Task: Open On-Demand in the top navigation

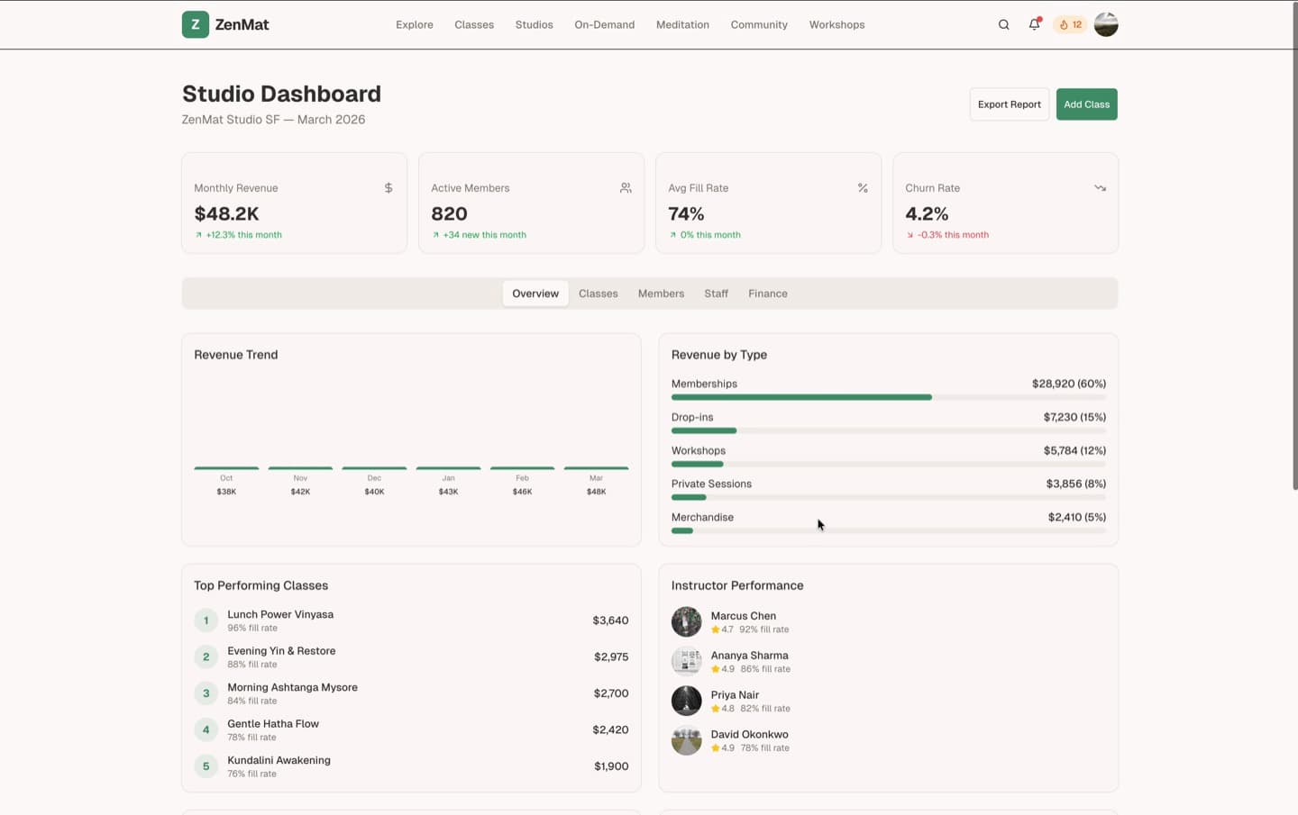Action: (x=605, y=24)
